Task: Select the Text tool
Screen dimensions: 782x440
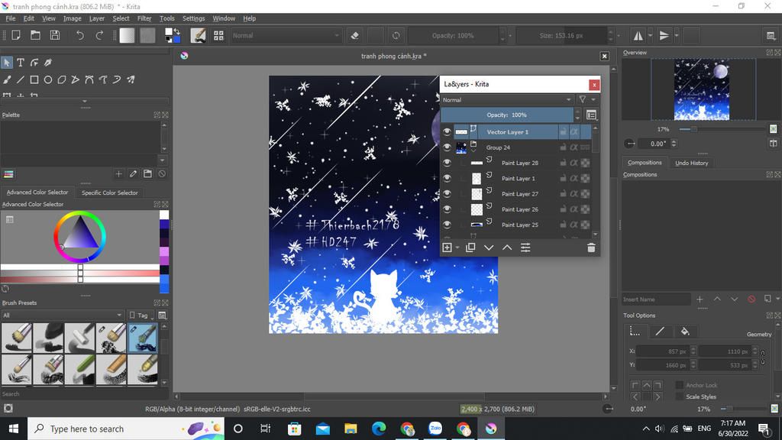Action: coord(21,63)
